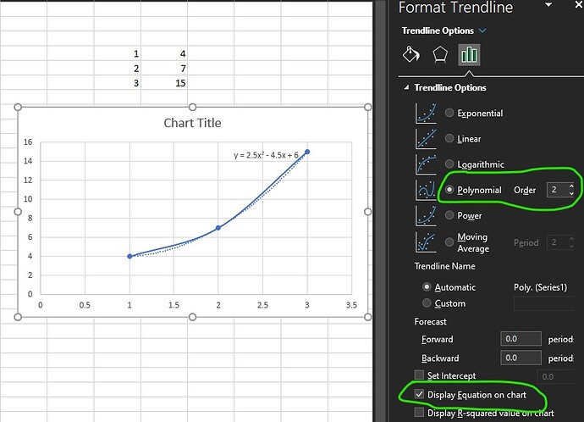Select the Chart Title text
584x422 pixels.
point(193,123)
